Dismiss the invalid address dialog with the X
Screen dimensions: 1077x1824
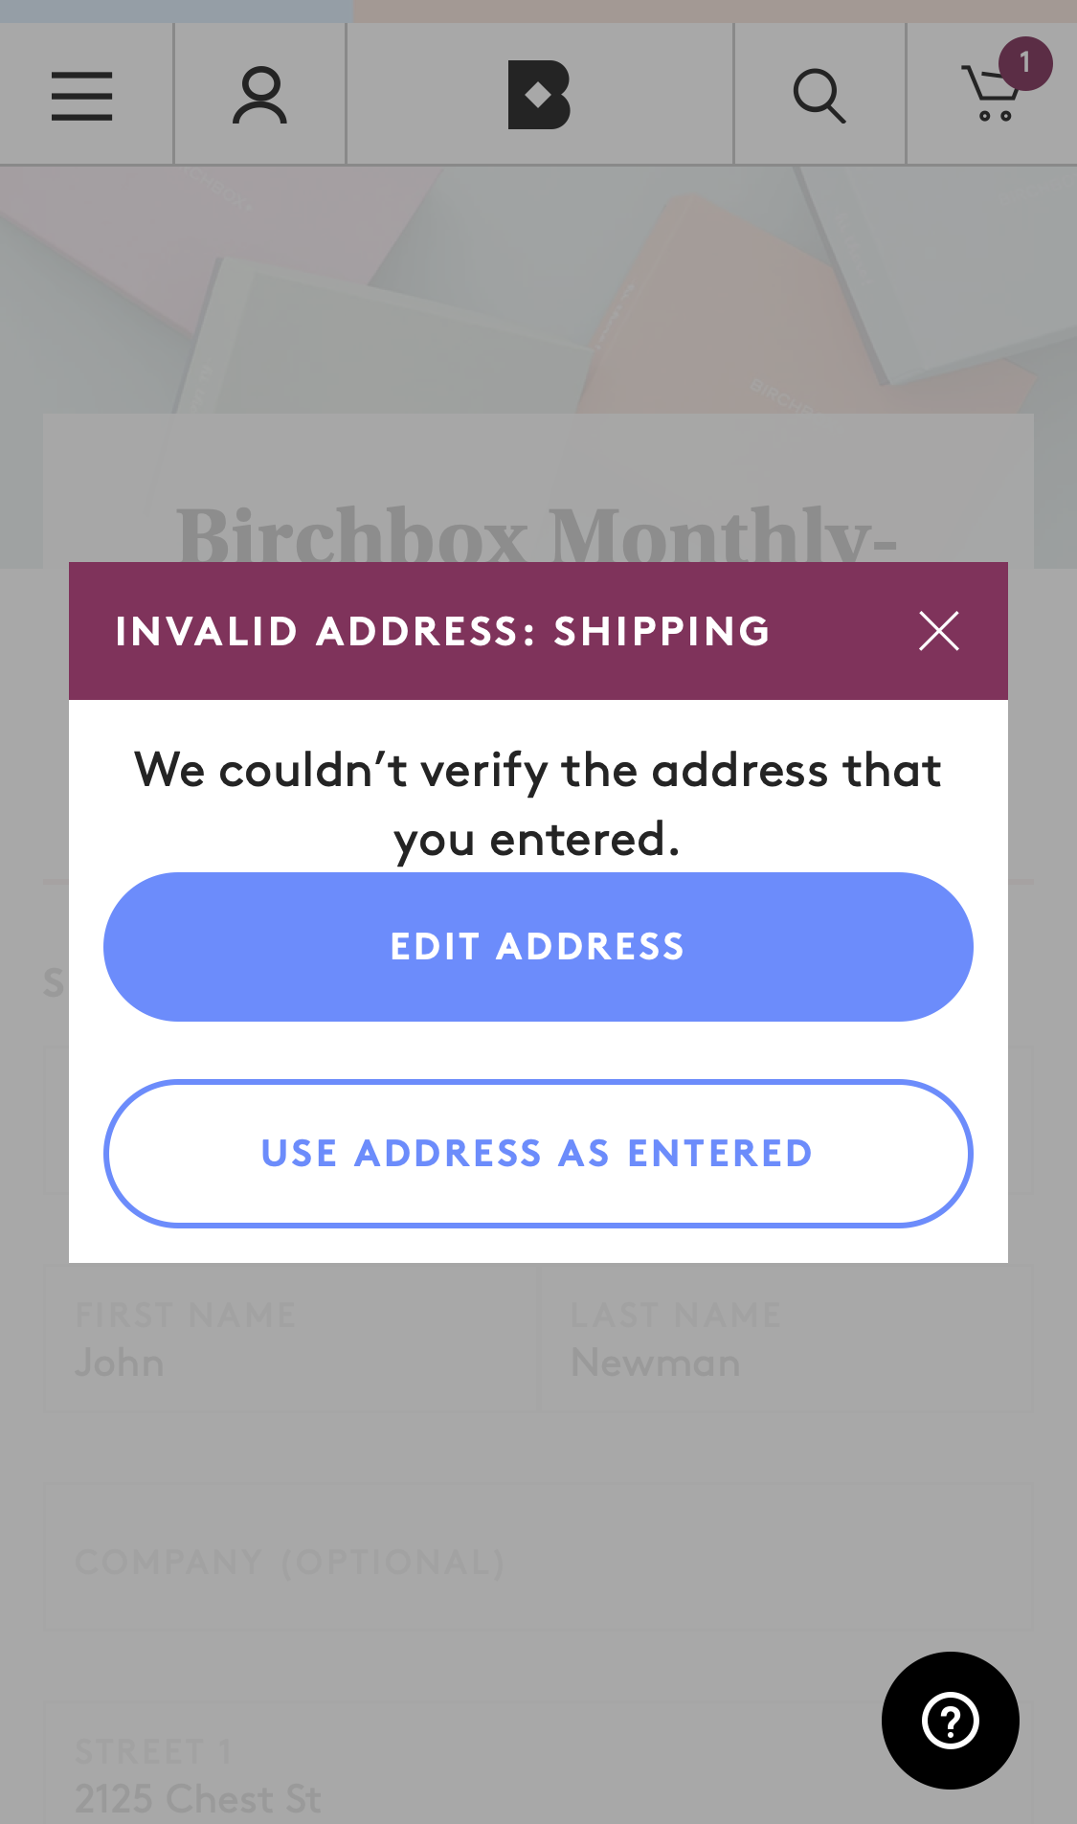click(x=938, y=631)
